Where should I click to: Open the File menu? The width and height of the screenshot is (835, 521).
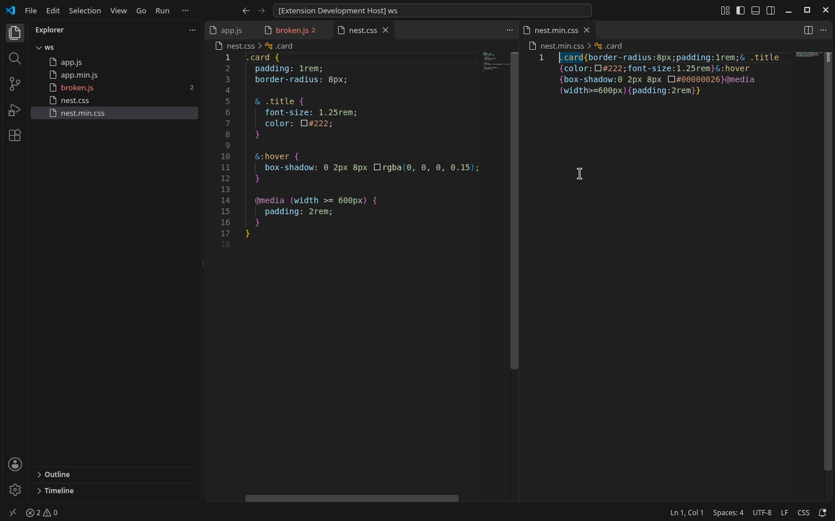(31, 10)
